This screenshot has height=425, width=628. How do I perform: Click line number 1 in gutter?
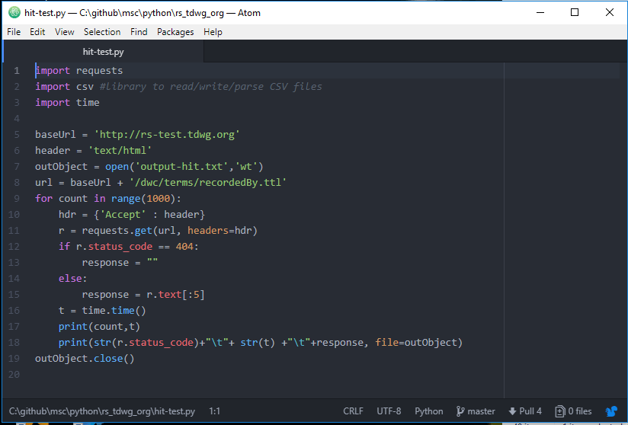coord(17,71)
